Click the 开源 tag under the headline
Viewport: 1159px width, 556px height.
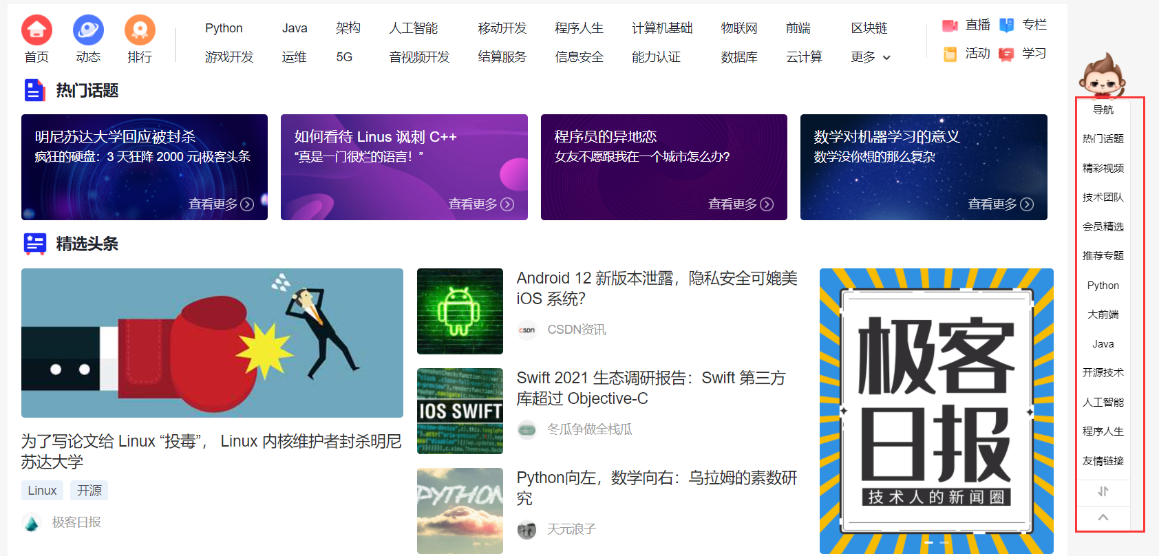(x=89, y=491)
